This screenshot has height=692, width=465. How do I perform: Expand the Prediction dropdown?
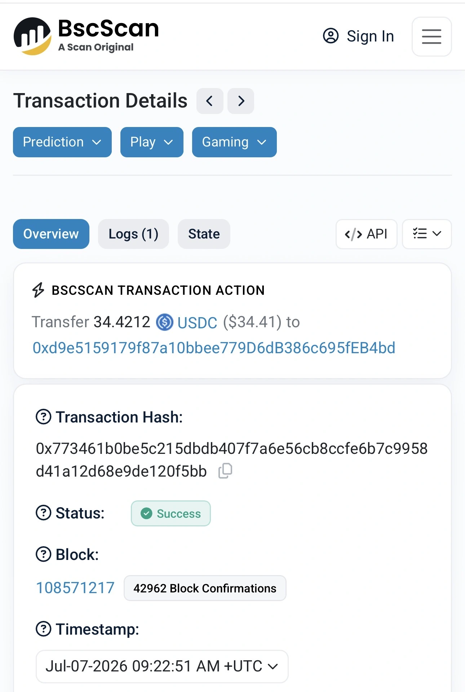pyautogui.click(x=62, y=142)
